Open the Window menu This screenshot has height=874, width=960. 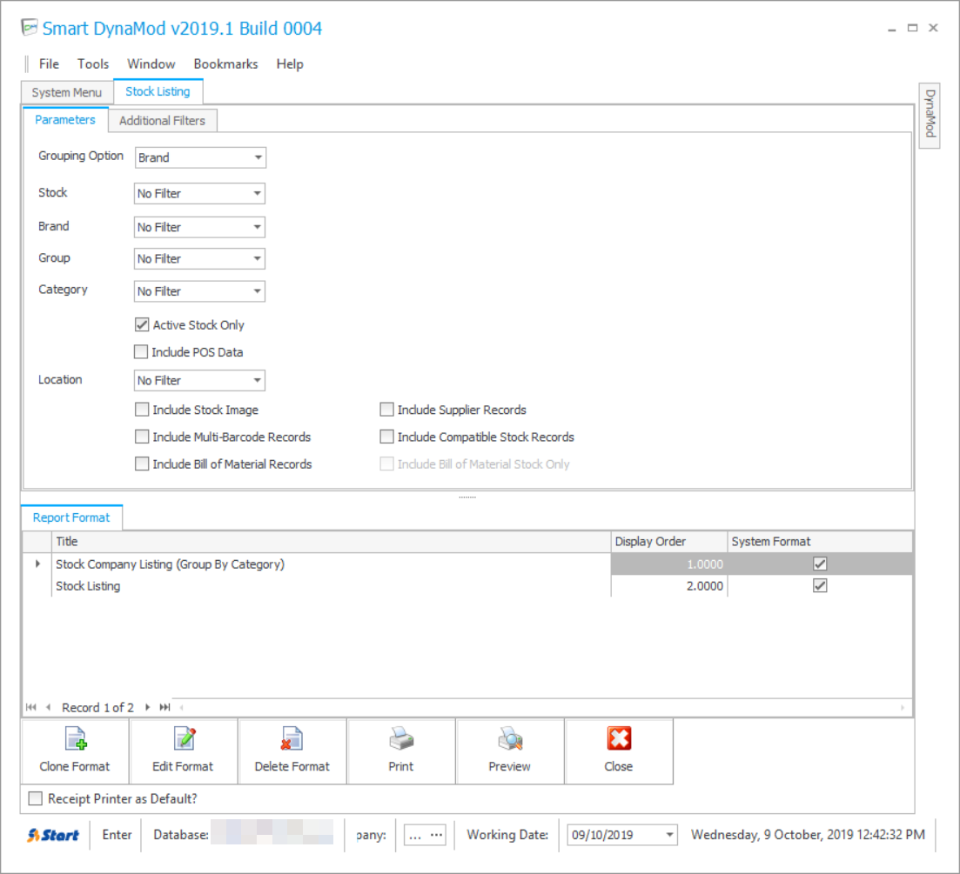151,64
